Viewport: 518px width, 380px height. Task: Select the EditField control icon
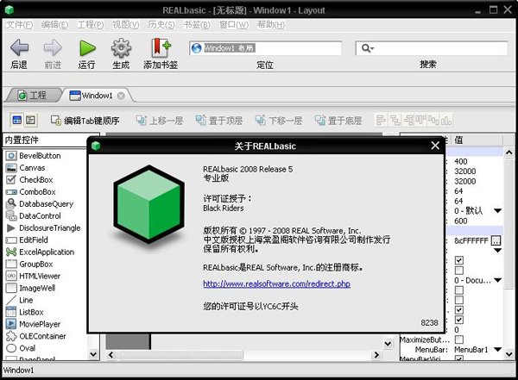coord(11,240)
